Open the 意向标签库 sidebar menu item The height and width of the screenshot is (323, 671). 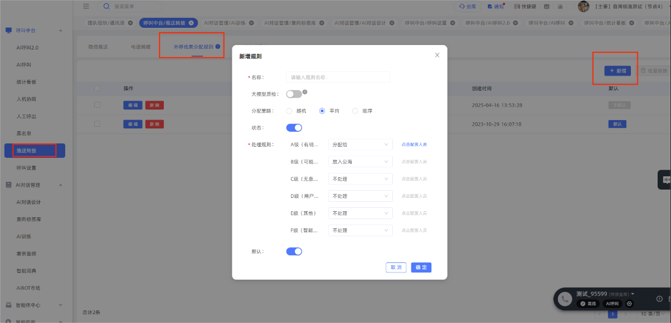pyautogui.click(x=28, y=219)
